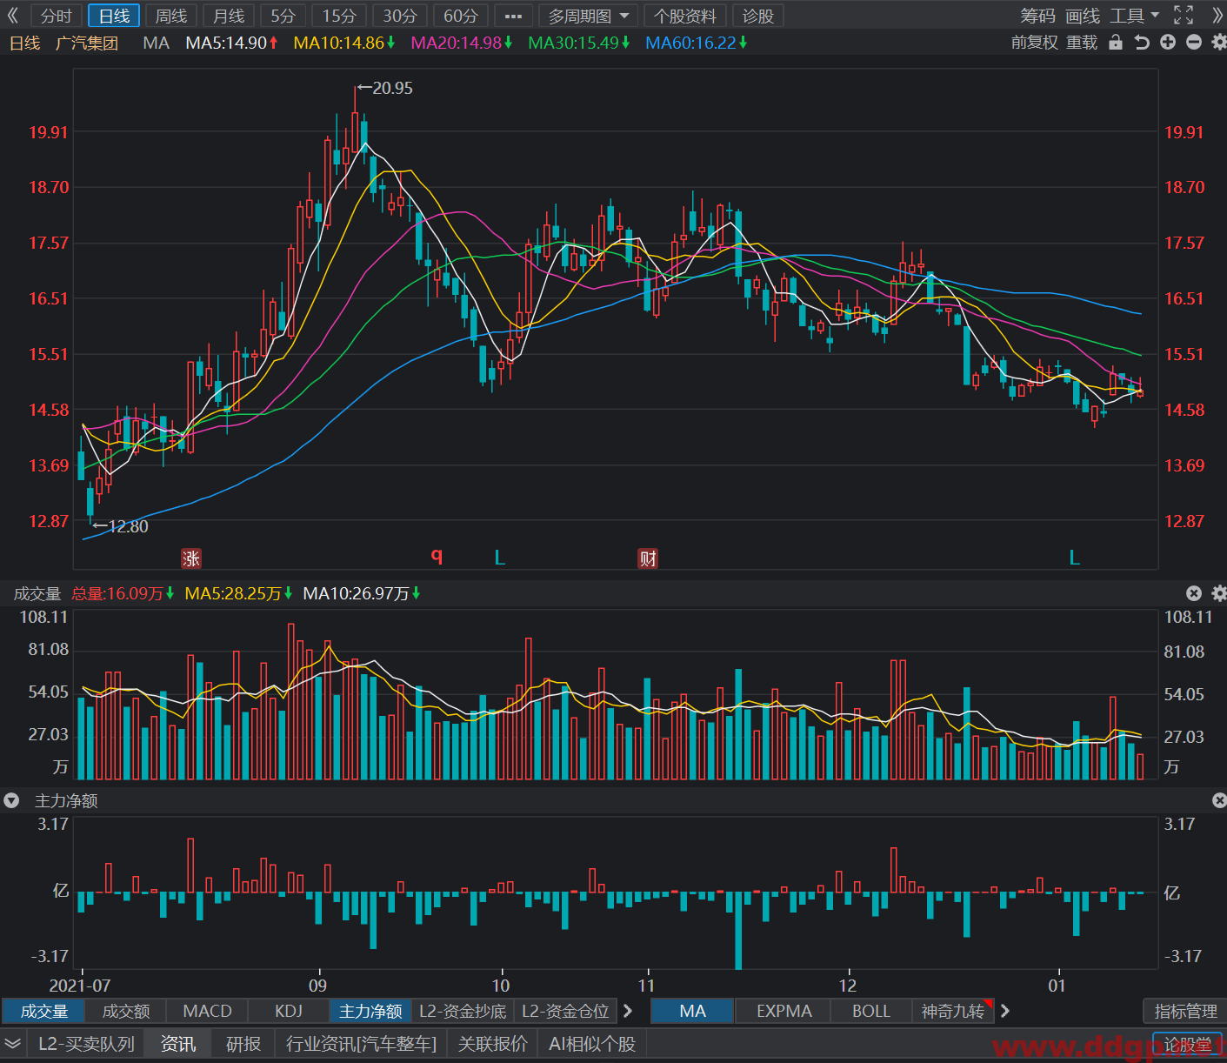Switch to L2-资金合位 indicator

point(565,1011)
